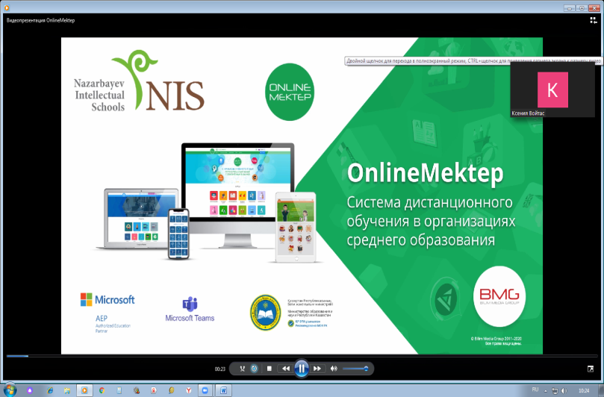This screenshot has height=397, width=604.
Task: Open the Windows Start menu
Action: (x=10, y=390)
